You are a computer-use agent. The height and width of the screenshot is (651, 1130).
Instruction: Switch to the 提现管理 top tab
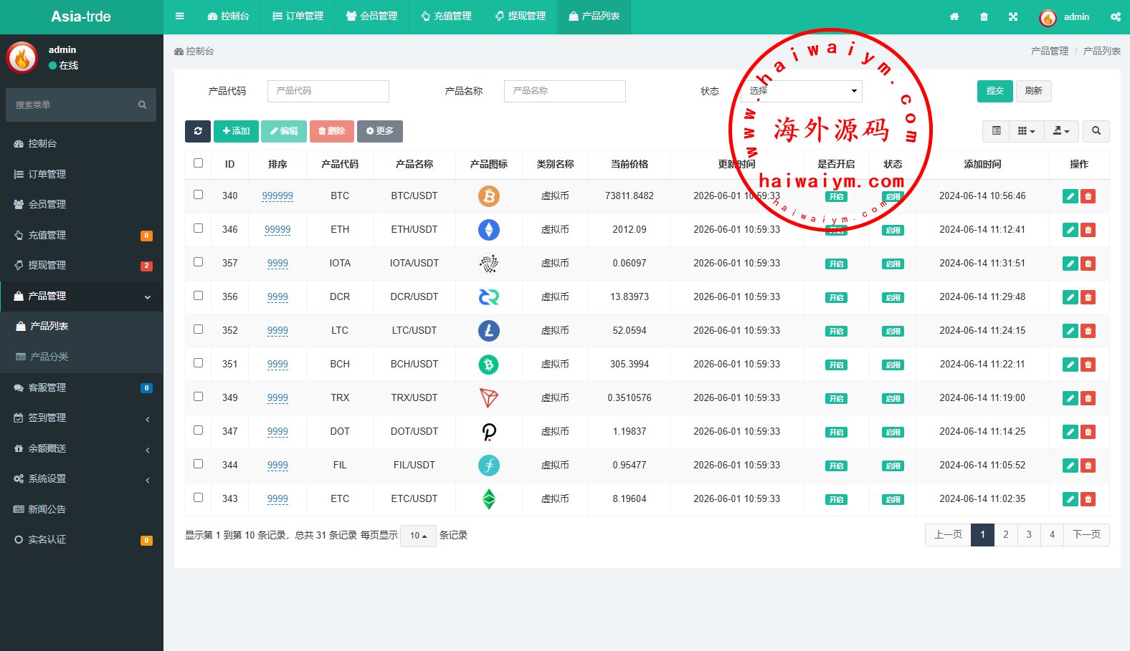tap(520, 16)
